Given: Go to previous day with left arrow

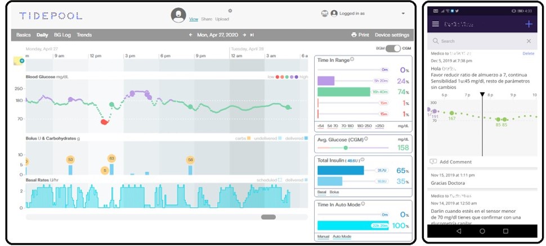Looking at the screenshot, I should [190, 35].
